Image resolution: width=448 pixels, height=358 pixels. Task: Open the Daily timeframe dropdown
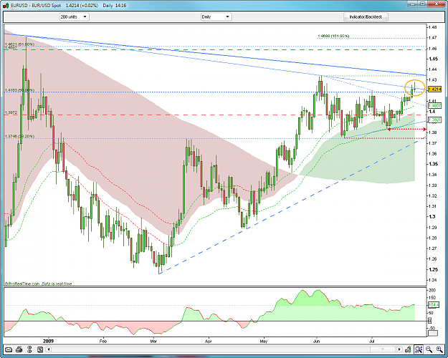click(216, 17)
